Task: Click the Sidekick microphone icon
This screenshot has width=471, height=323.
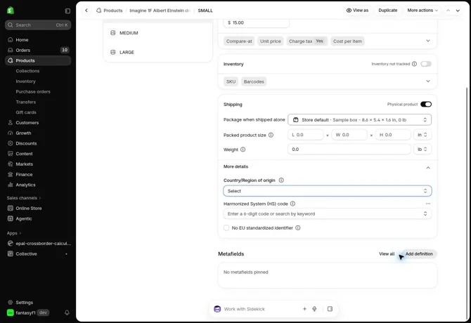Action: tap(314, 308)
